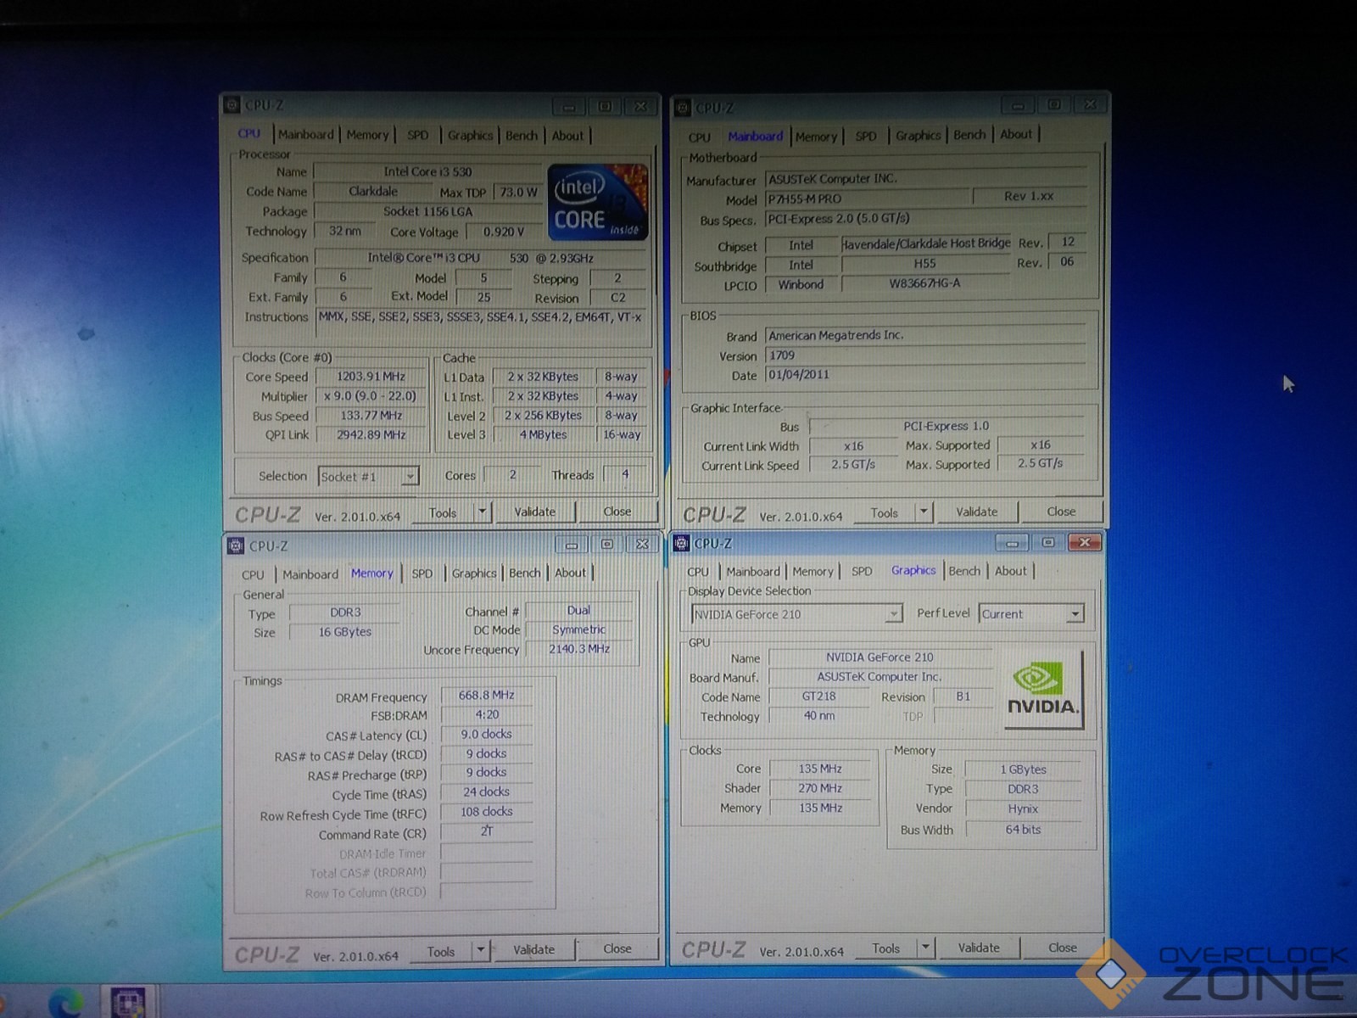
Task: Open the About tab in the Mainboard window
Action: point(1016,134)
